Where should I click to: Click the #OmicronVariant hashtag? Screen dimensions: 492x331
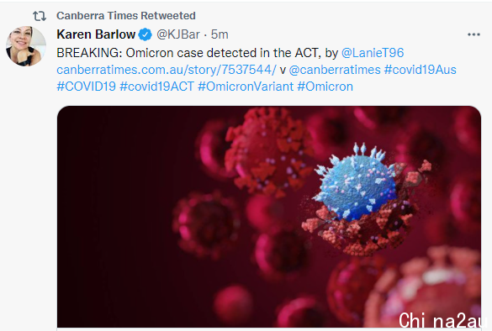(x=246, y=87)
